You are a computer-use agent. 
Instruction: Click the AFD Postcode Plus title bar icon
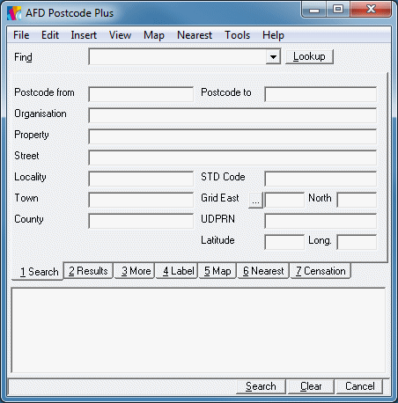[14, 13]
